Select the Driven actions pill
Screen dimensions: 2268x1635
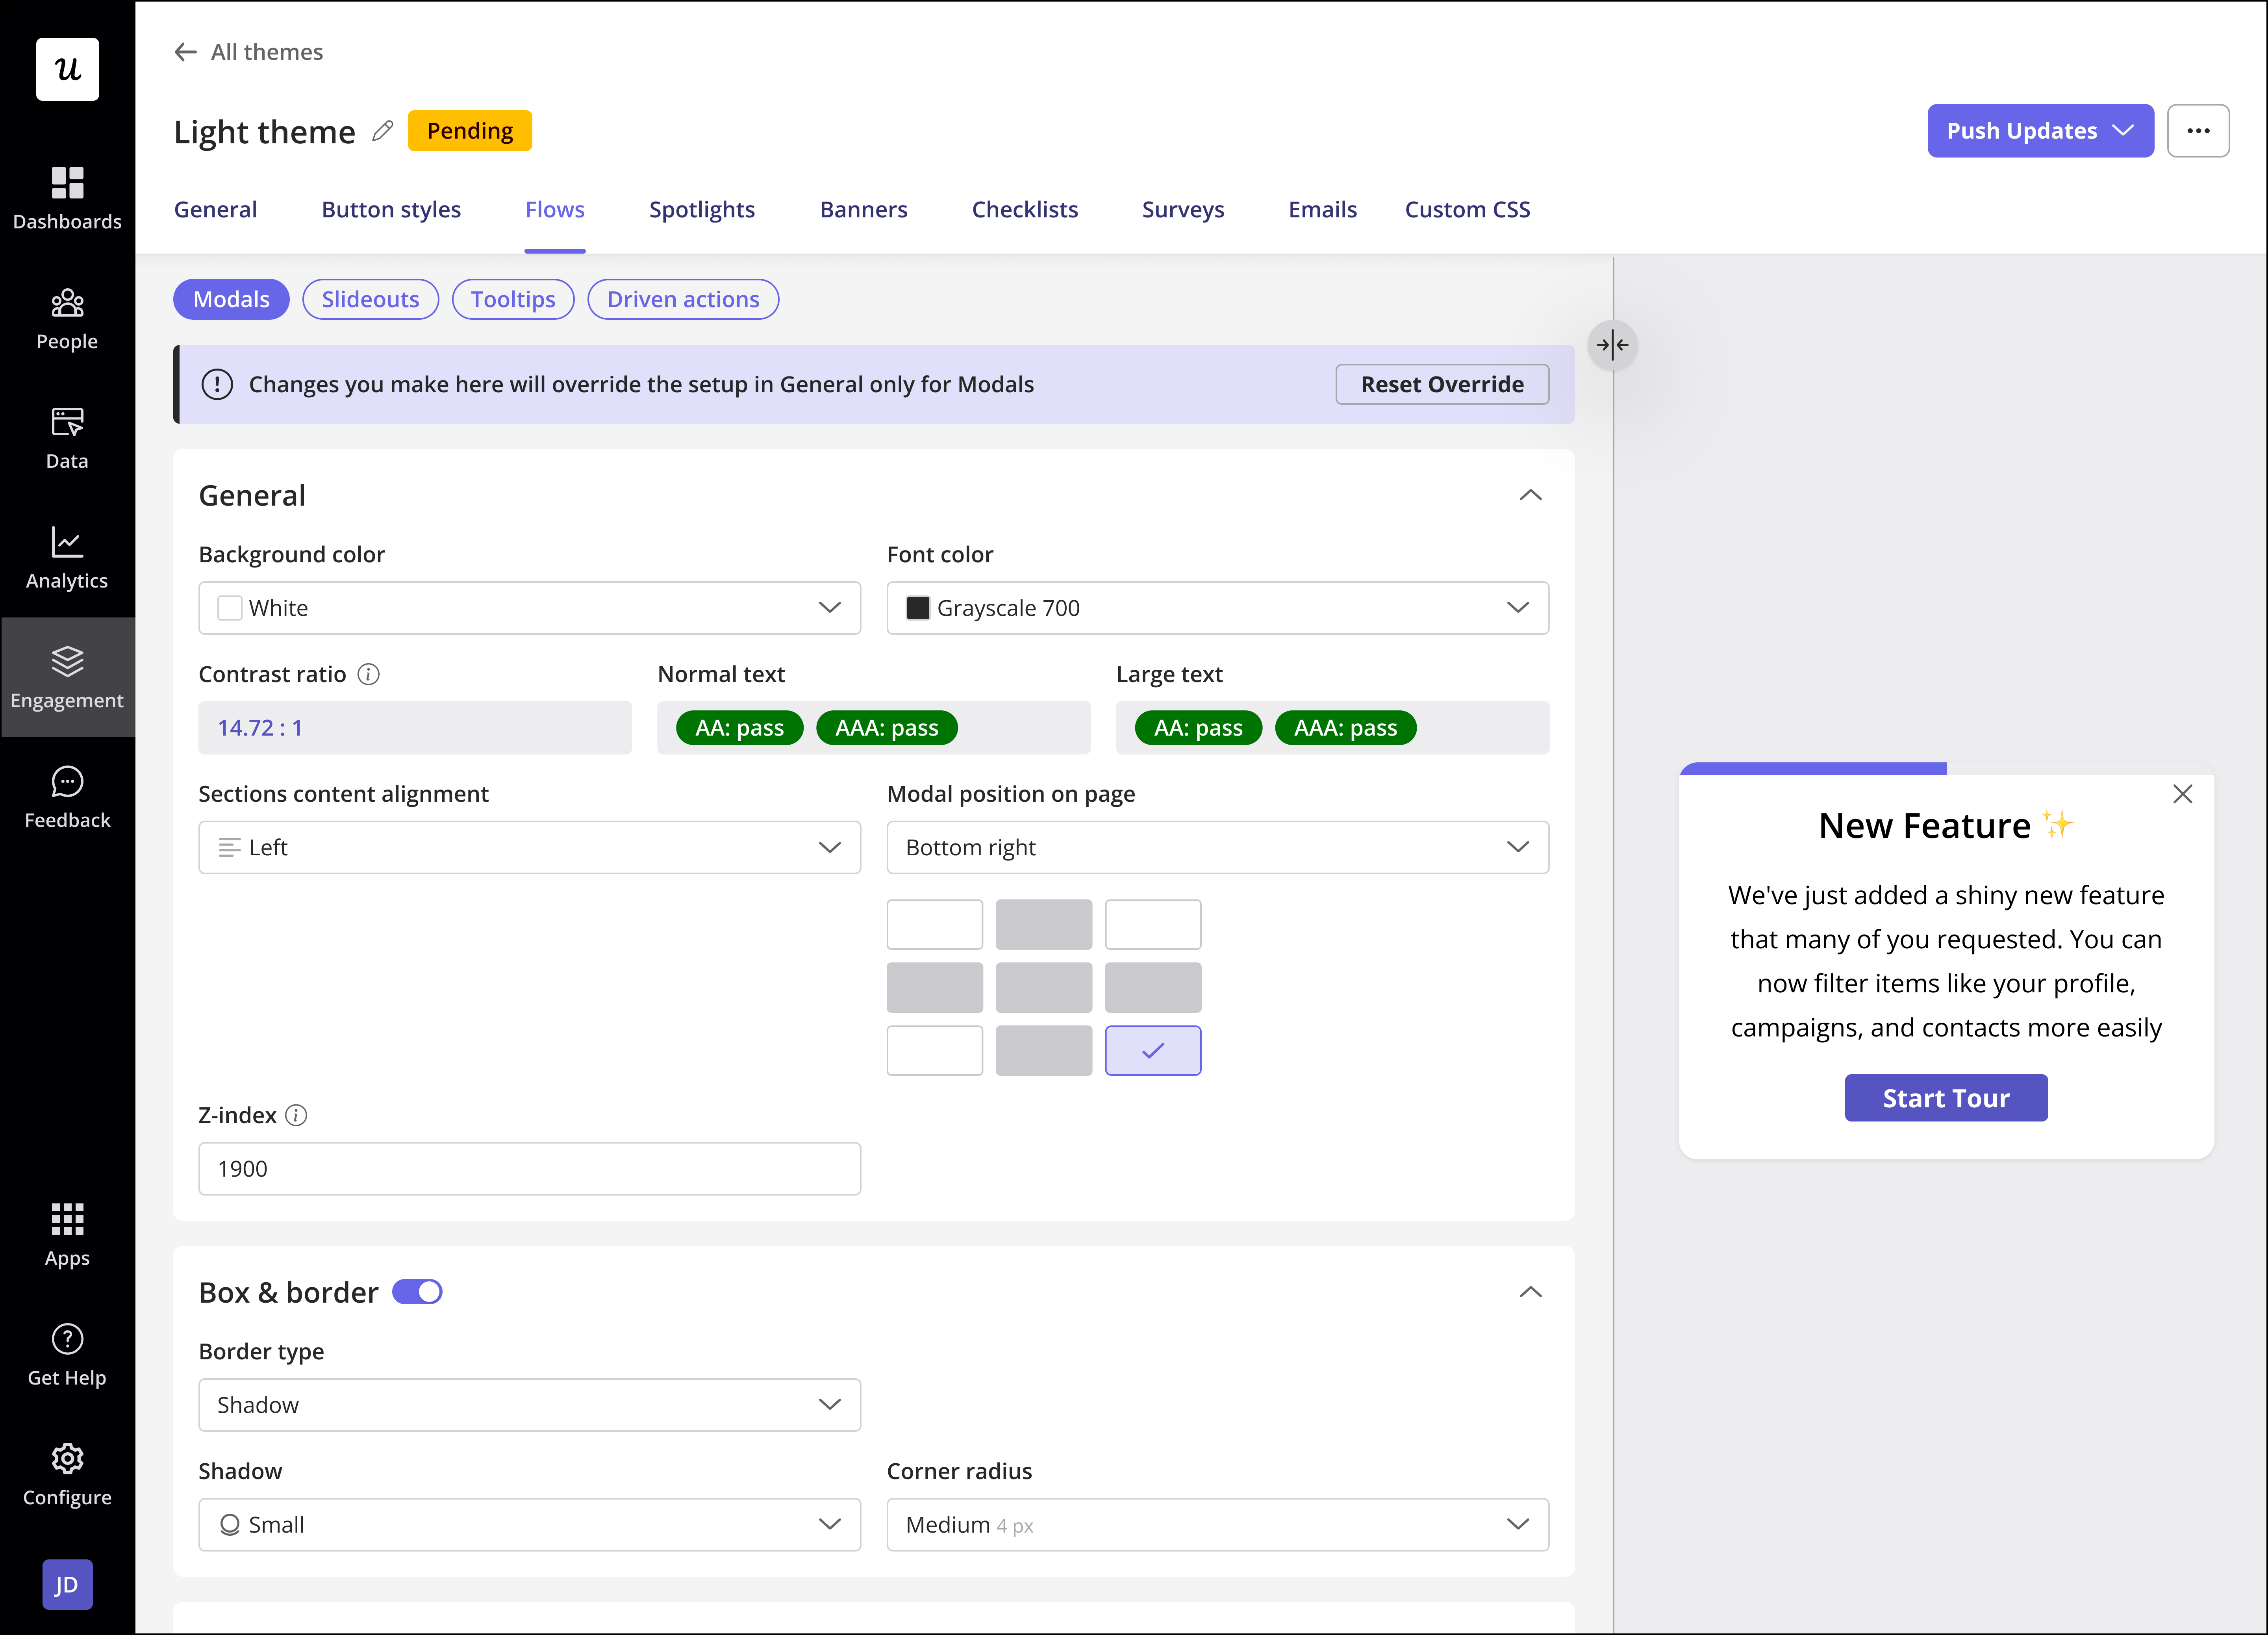[683, 299]
